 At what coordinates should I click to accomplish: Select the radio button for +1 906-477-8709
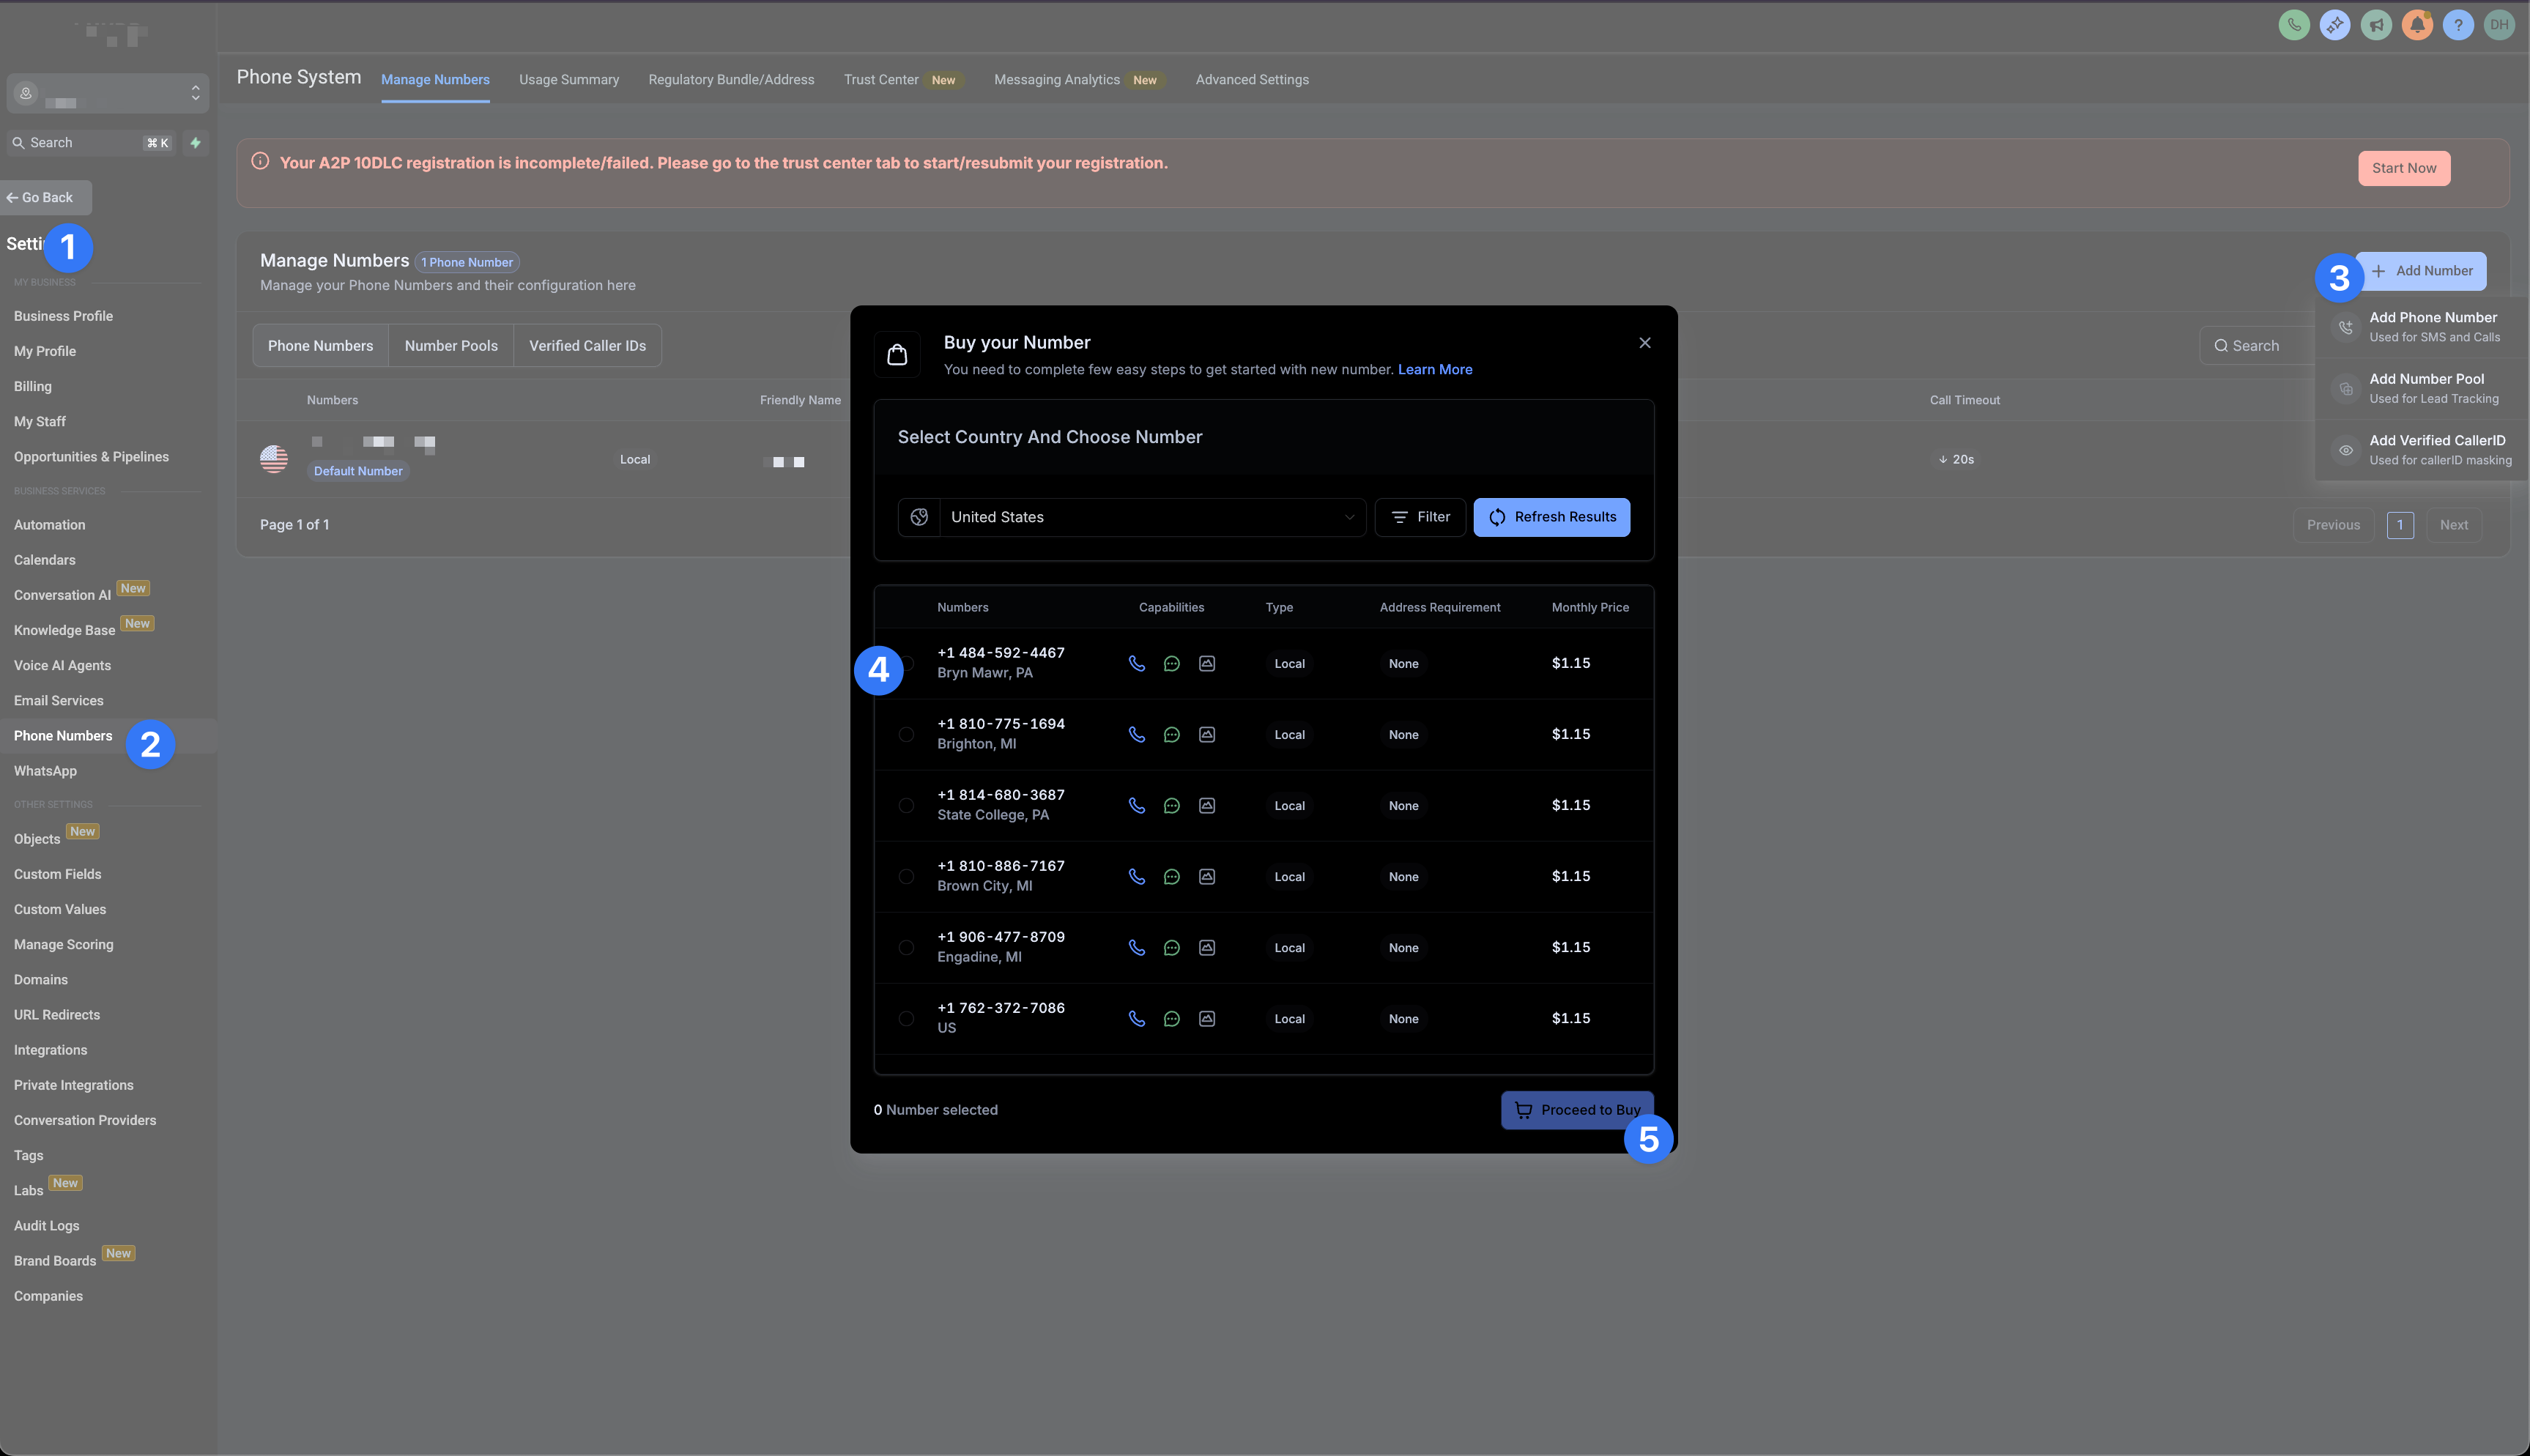tap(906, 948)
